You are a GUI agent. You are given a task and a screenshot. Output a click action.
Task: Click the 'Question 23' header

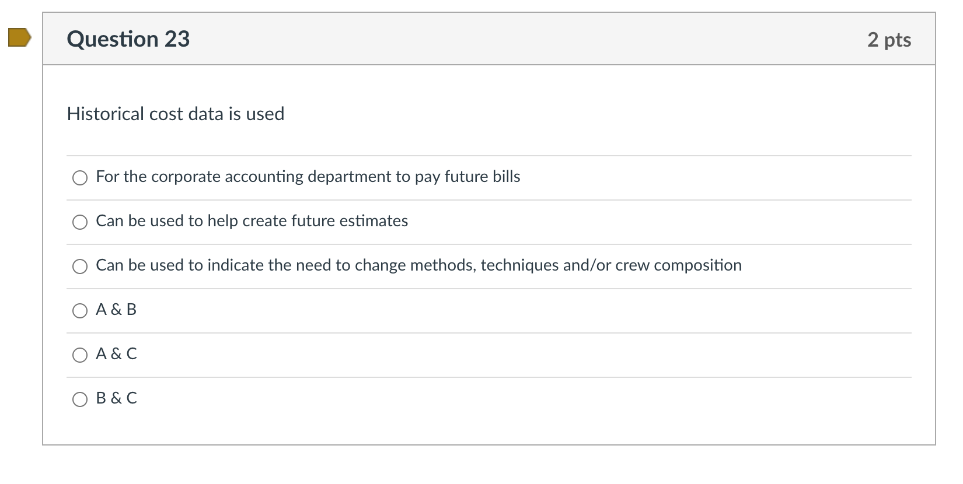pos(128,38)
